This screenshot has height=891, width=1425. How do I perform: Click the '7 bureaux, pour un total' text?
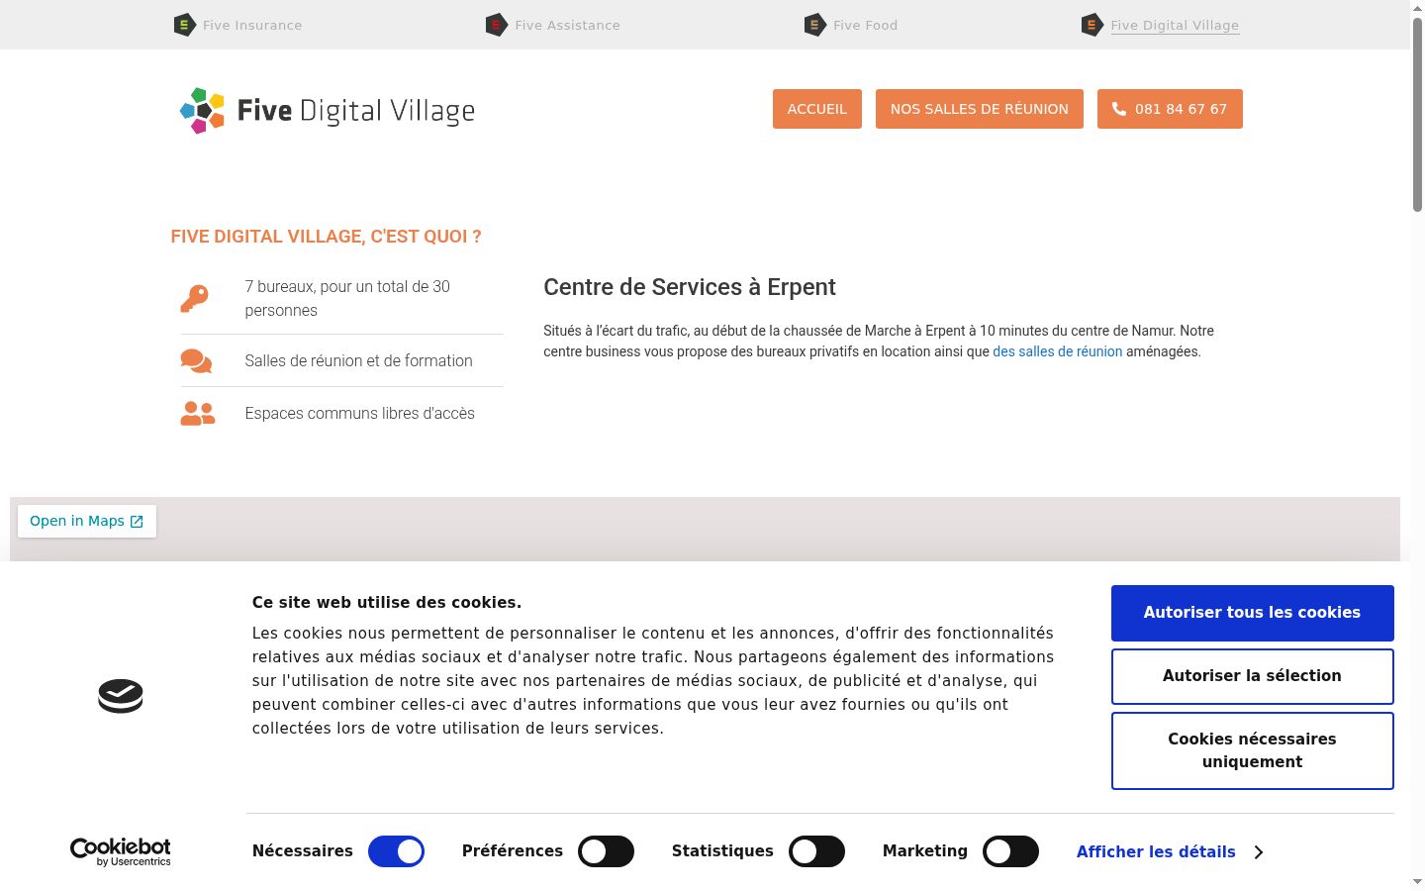click(347, 298)
